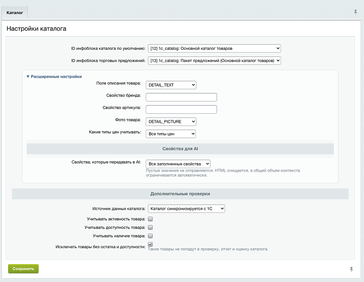The height and width of the screenshot is (282, 364).
Task: Click hint 'Такие товары не попадут в проверку'
Action: [x=183, y=249]
